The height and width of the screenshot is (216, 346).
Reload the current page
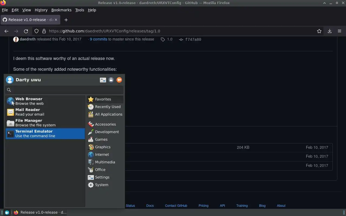(x=26, y=31)
